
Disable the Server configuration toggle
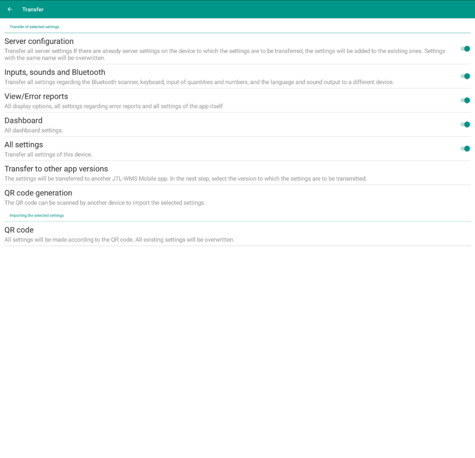click(465, 49)
